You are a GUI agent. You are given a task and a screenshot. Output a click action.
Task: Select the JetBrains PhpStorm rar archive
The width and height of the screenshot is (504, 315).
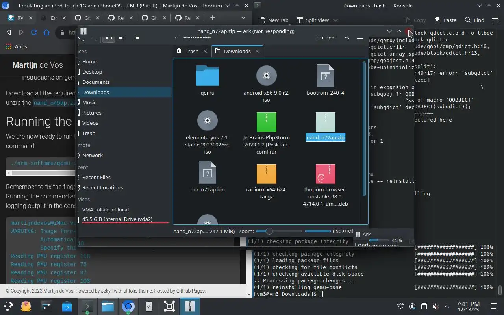point(267,133)
